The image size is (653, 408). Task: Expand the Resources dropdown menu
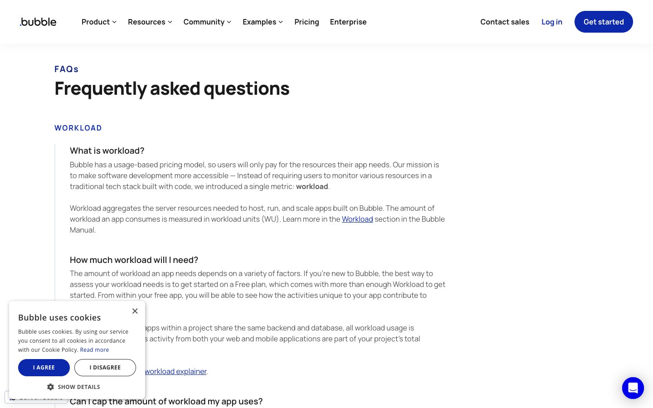[x=150, y=22]
